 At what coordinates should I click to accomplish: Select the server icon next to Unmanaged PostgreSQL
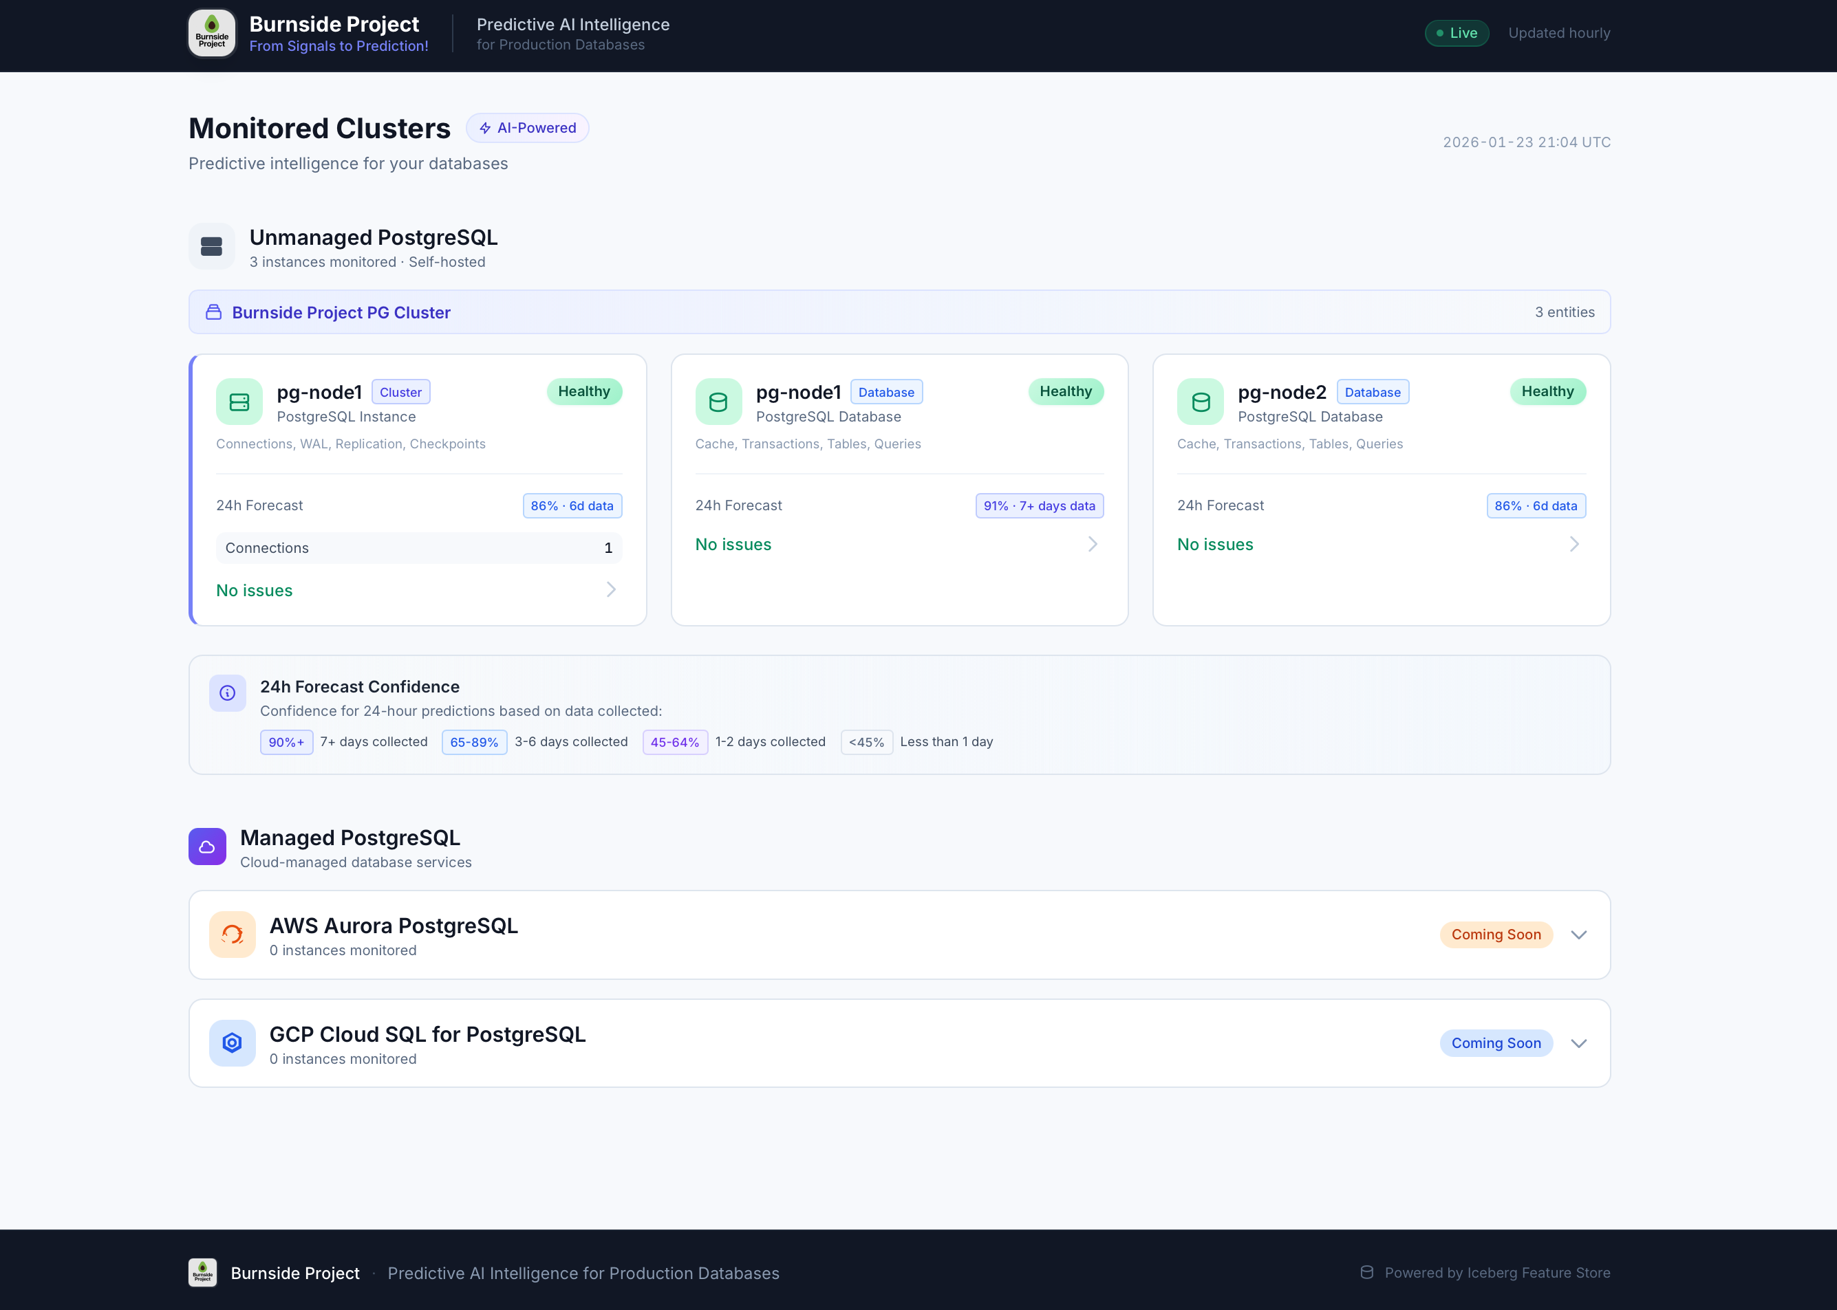tap(211, 245)
